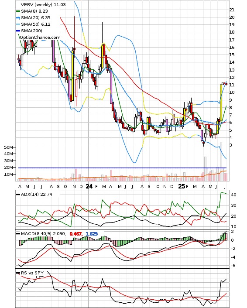Click the 50M volume axis label
This screenshot has height=308, width=247.
[x=8, y=147]
